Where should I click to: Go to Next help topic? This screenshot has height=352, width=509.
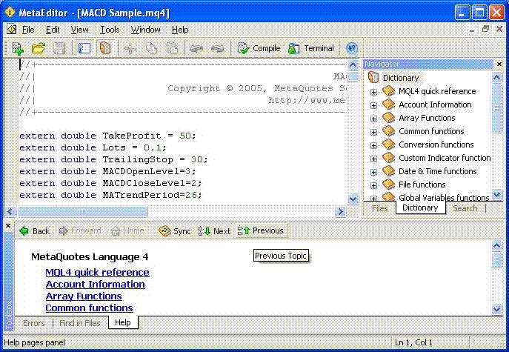click(x=215, y=231)
